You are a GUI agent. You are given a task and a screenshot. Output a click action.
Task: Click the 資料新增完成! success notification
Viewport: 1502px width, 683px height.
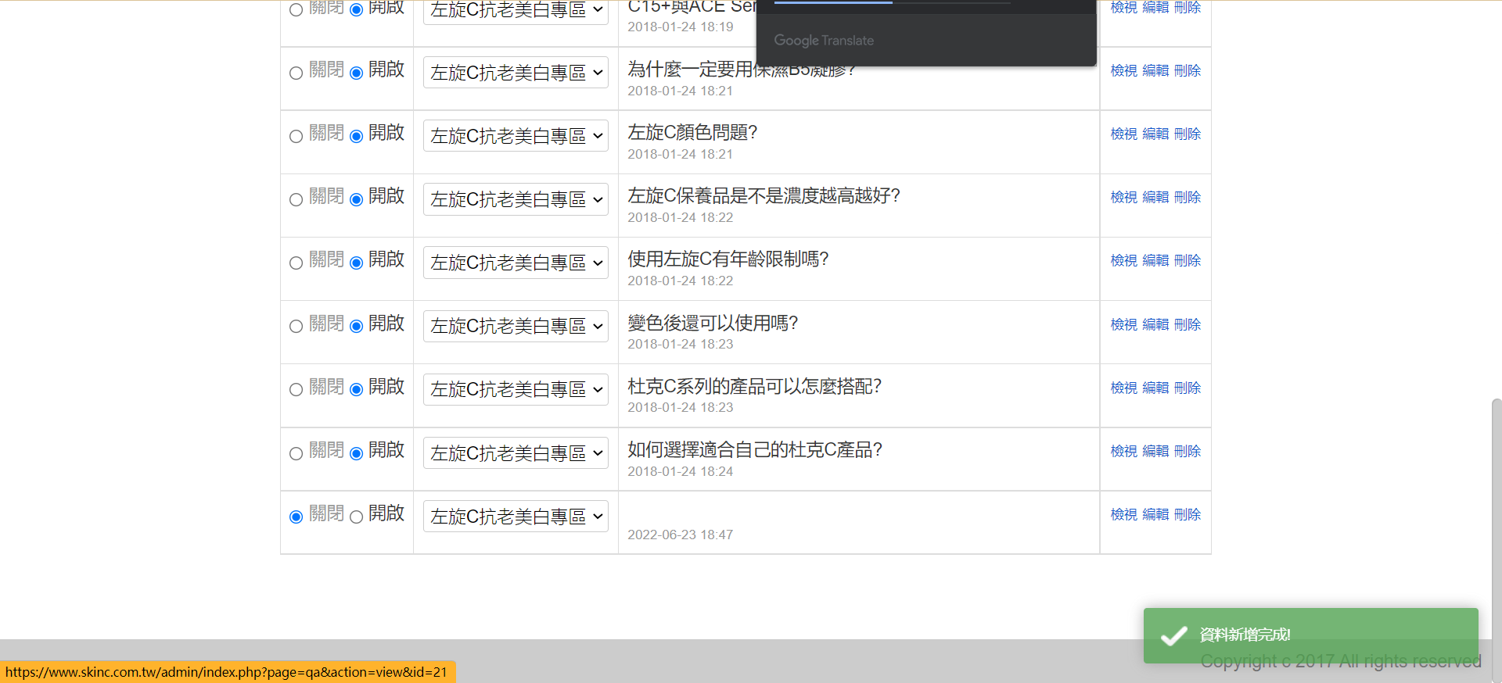coord(1310,635)
